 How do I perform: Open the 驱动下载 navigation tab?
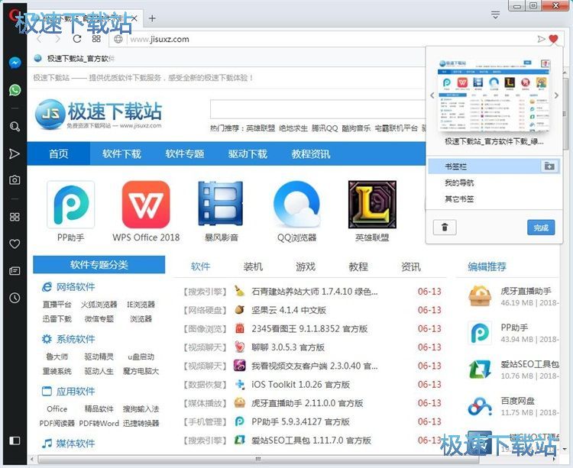[248, 153]
